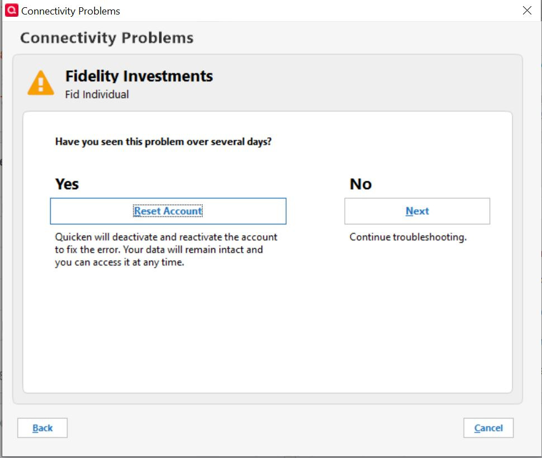Click the Continue troubleshooting caption text
The height and width of the screenshot is (458, 542).
coord(408,237)
